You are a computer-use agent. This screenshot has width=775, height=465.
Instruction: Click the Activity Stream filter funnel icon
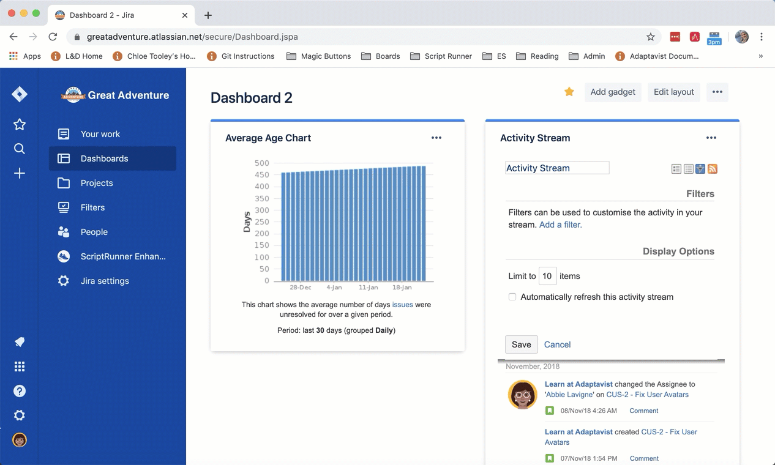pos(700,169)
